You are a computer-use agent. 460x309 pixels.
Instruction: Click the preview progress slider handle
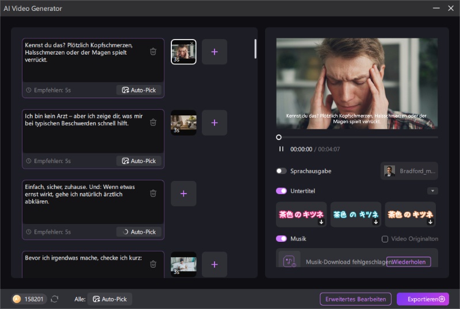[x=279, y=137]
